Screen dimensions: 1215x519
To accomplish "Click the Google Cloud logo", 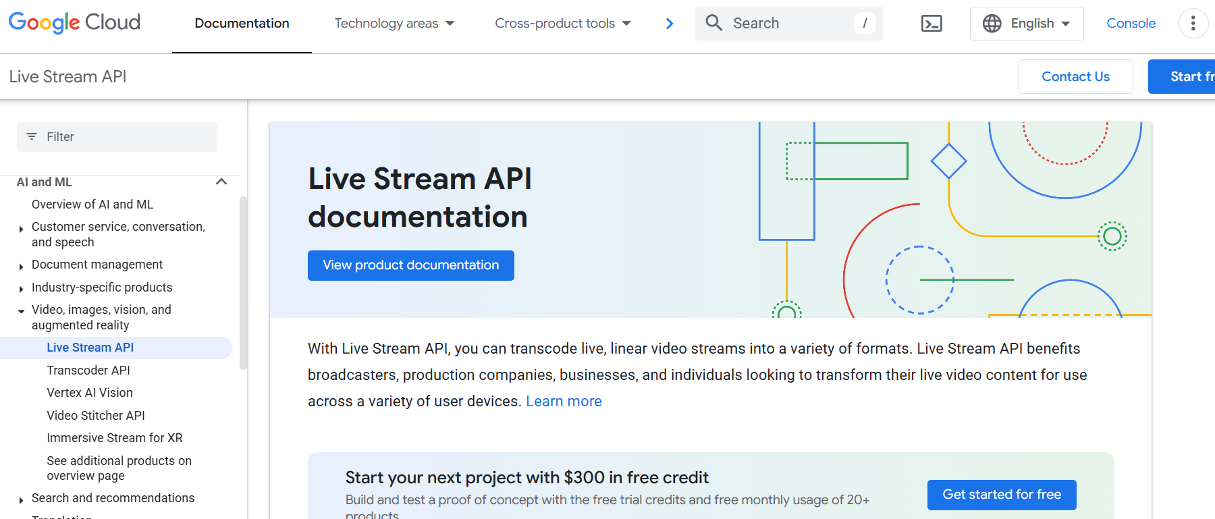I will point(74,23).
